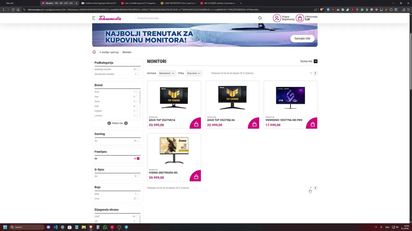Check the Asus brand checkbox
412x231 pixels.
137,101
